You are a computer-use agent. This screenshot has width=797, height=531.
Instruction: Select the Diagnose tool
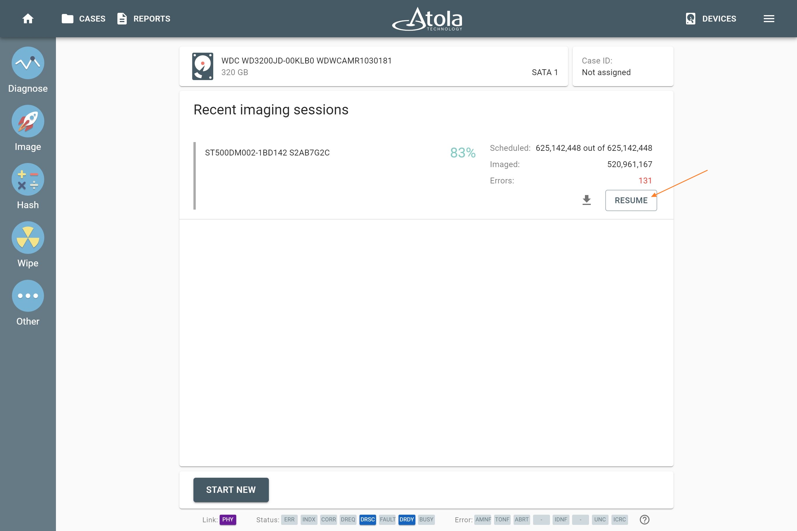(28, 70)
